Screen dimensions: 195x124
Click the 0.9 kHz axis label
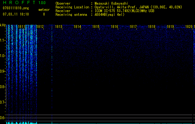pos(2,71)
